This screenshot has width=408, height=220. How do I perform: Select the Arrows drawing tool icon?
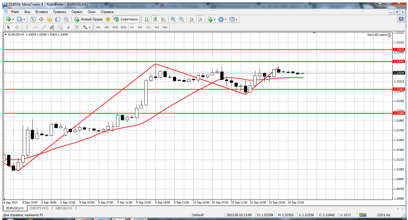[85, 27]
